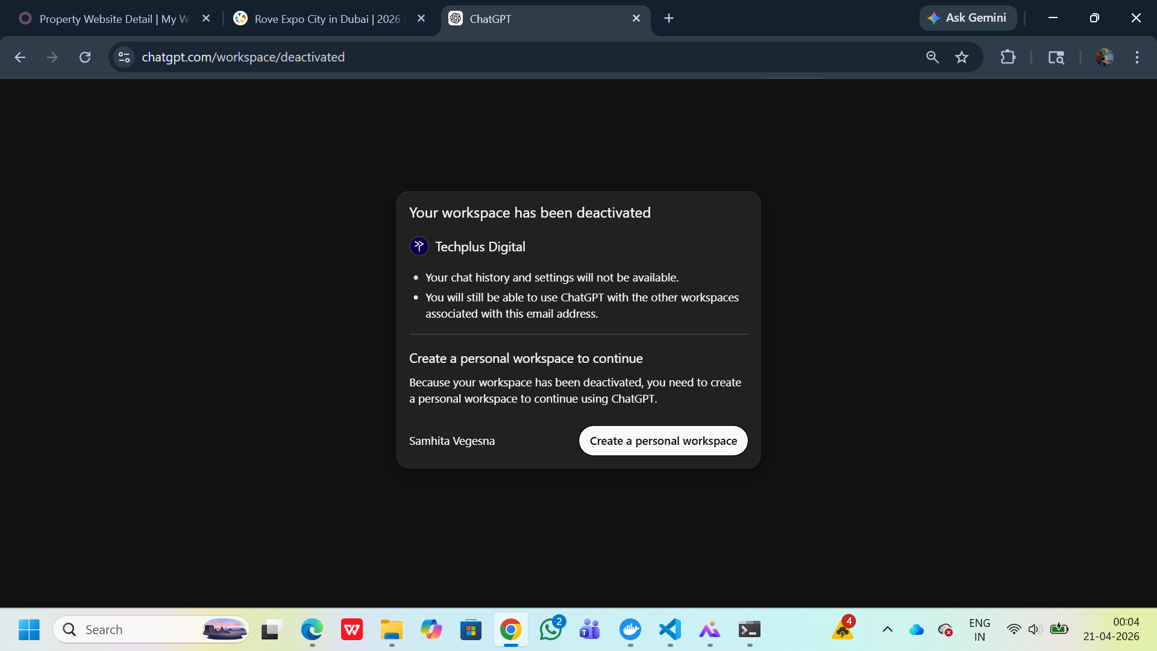Close the ChatGPT tab
Image resolution: width=1157 pixels, height=651 pixels.
click(636, 19)
